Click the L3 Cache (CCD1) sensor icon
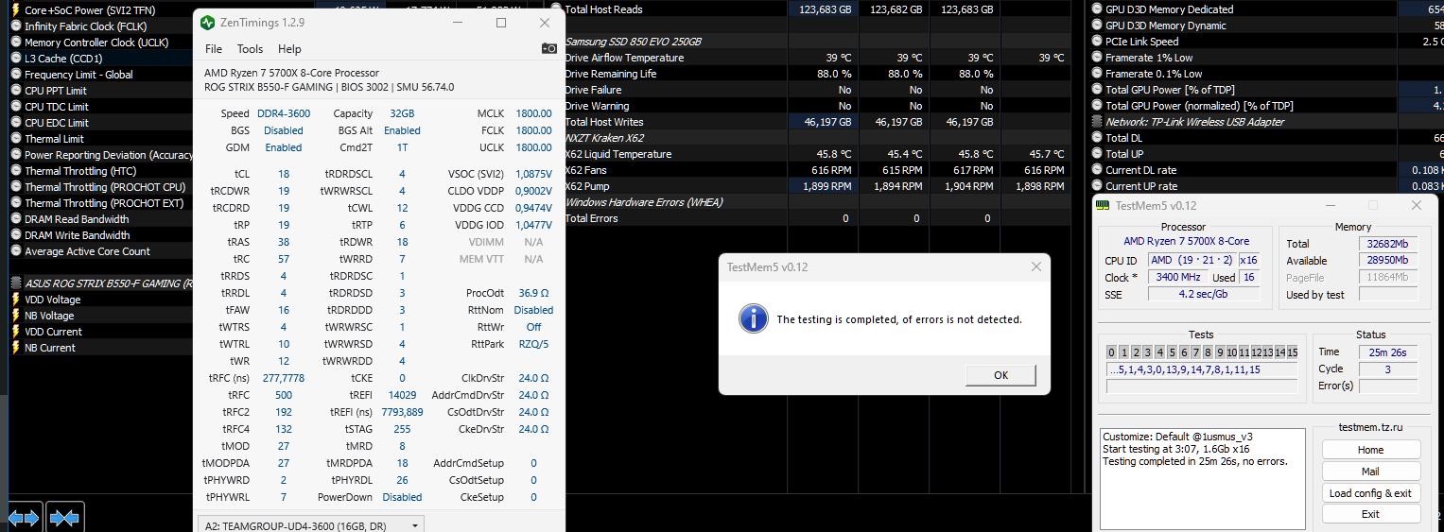The height and width of the screenshot is (532, 1444). click(x=16, y=59)
